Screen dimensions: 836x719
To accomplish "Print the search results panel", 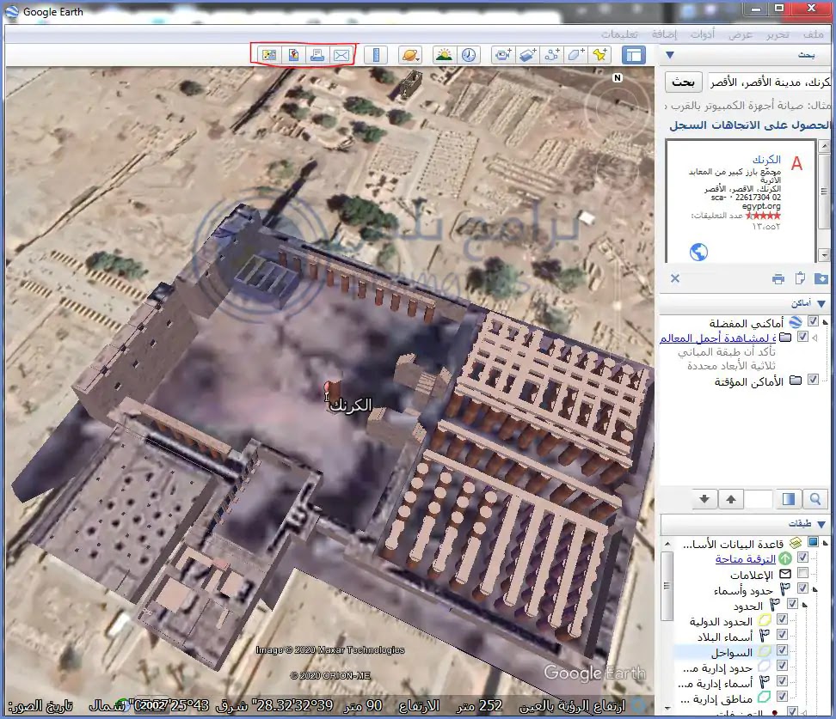I will pyautogui.click(x=778, y=278).
